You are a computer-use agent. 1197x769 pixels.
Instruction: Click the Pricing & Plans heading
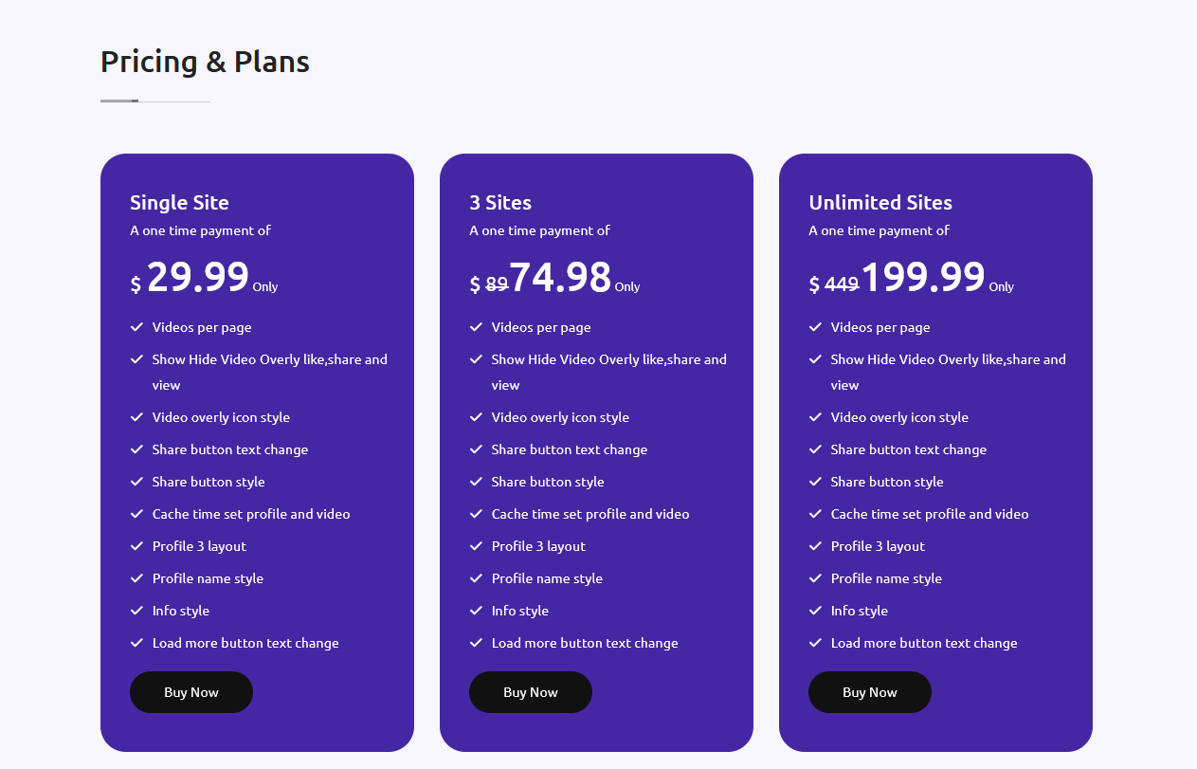[x=205, y=62]
